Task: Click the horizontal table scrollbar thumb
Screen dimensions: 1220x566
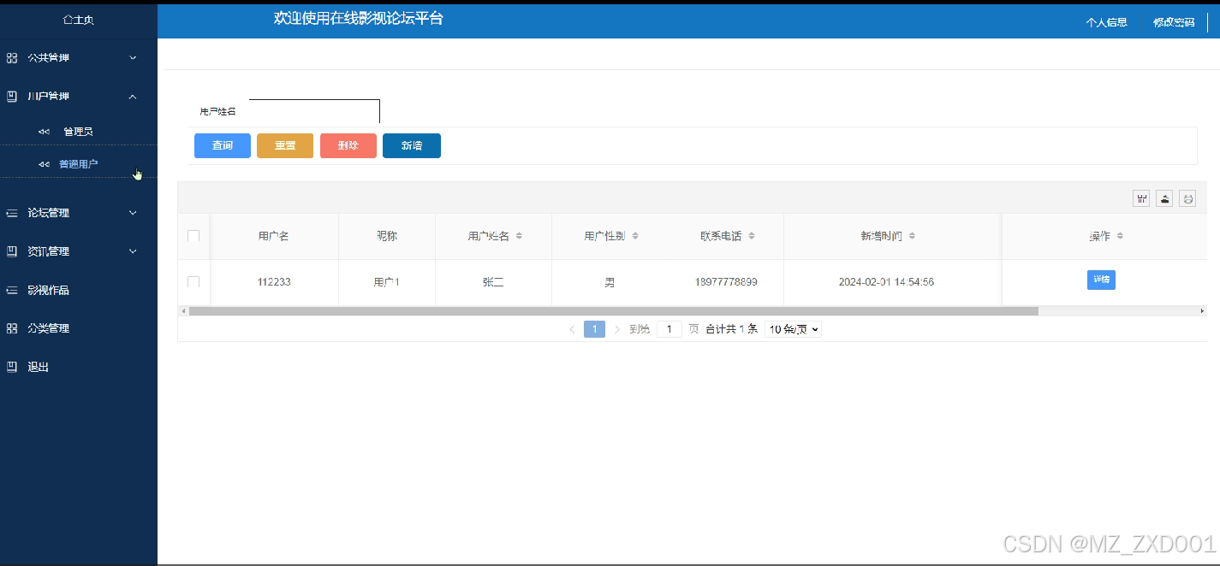Action: 613,311
